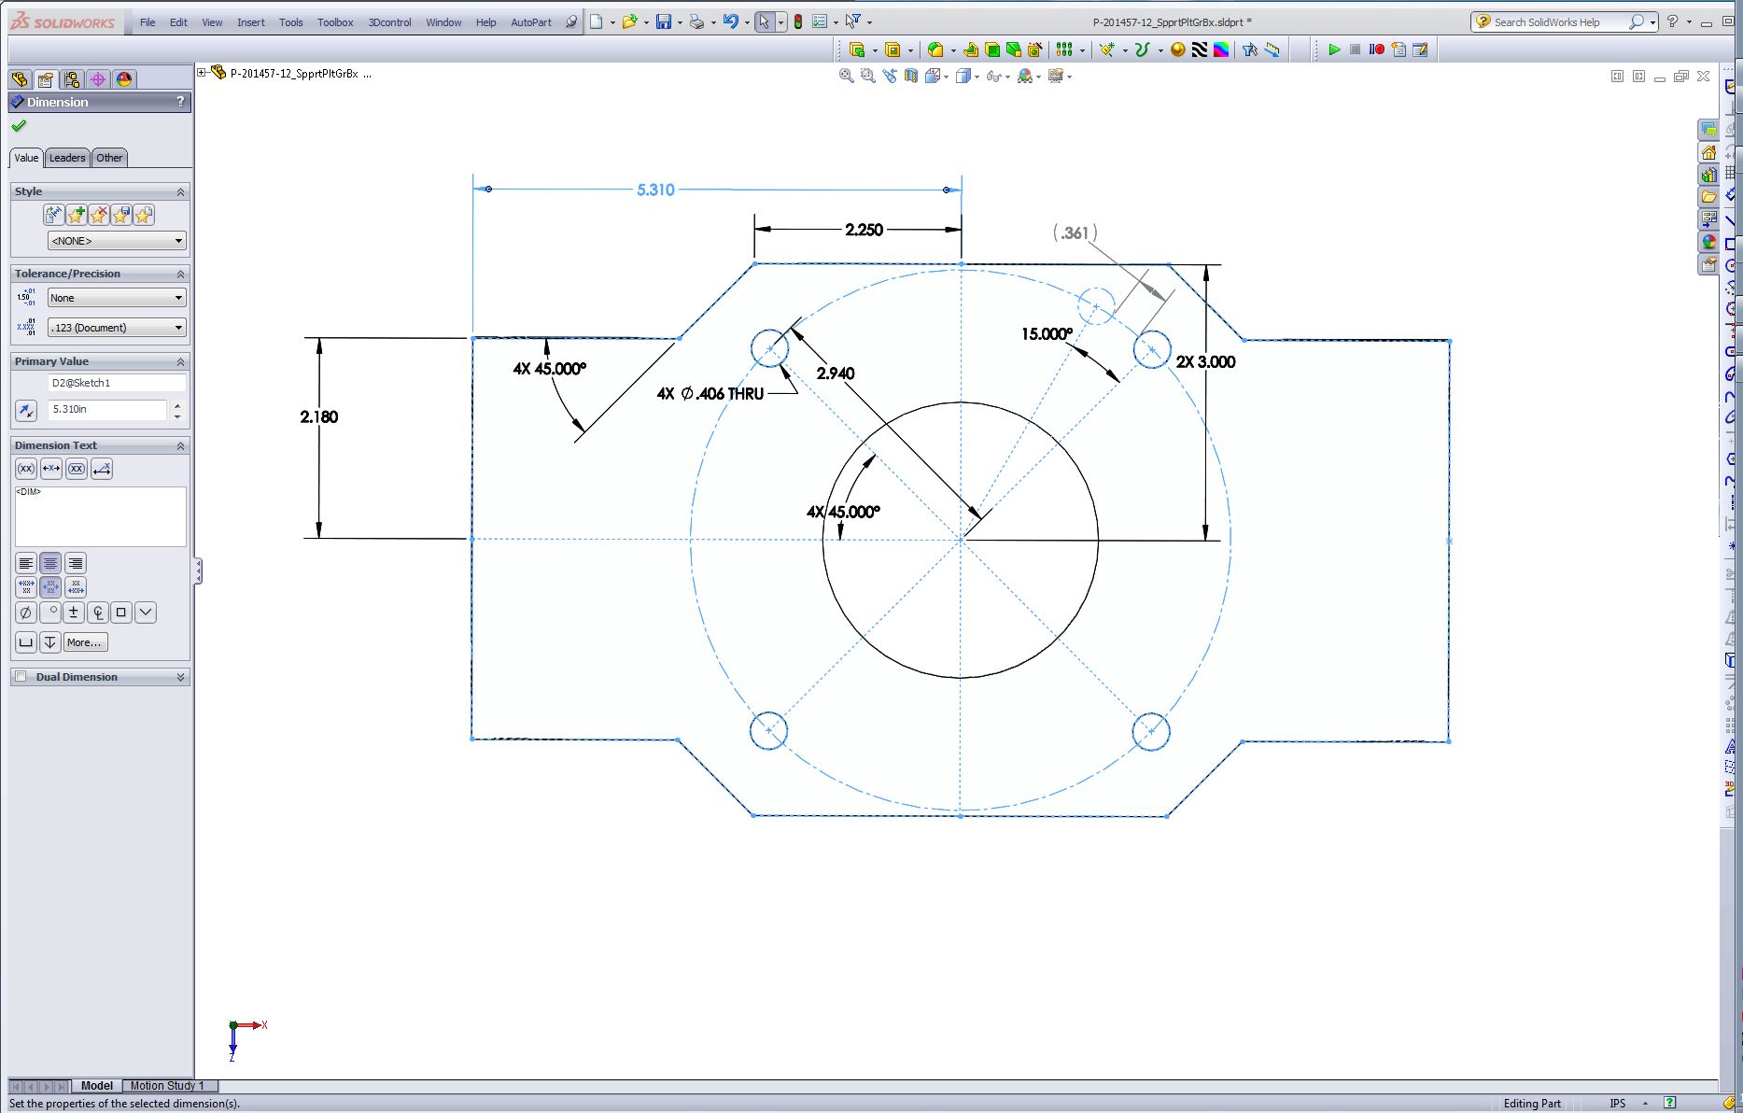Open the .123 (Document) precision dropdown
Image resolution: width=1743 pixels, height=1113 pixels.
point(117,328)
